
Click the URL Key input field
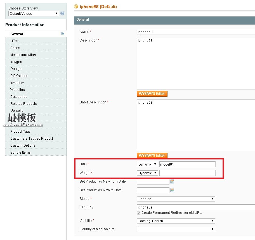coord(196,207)
